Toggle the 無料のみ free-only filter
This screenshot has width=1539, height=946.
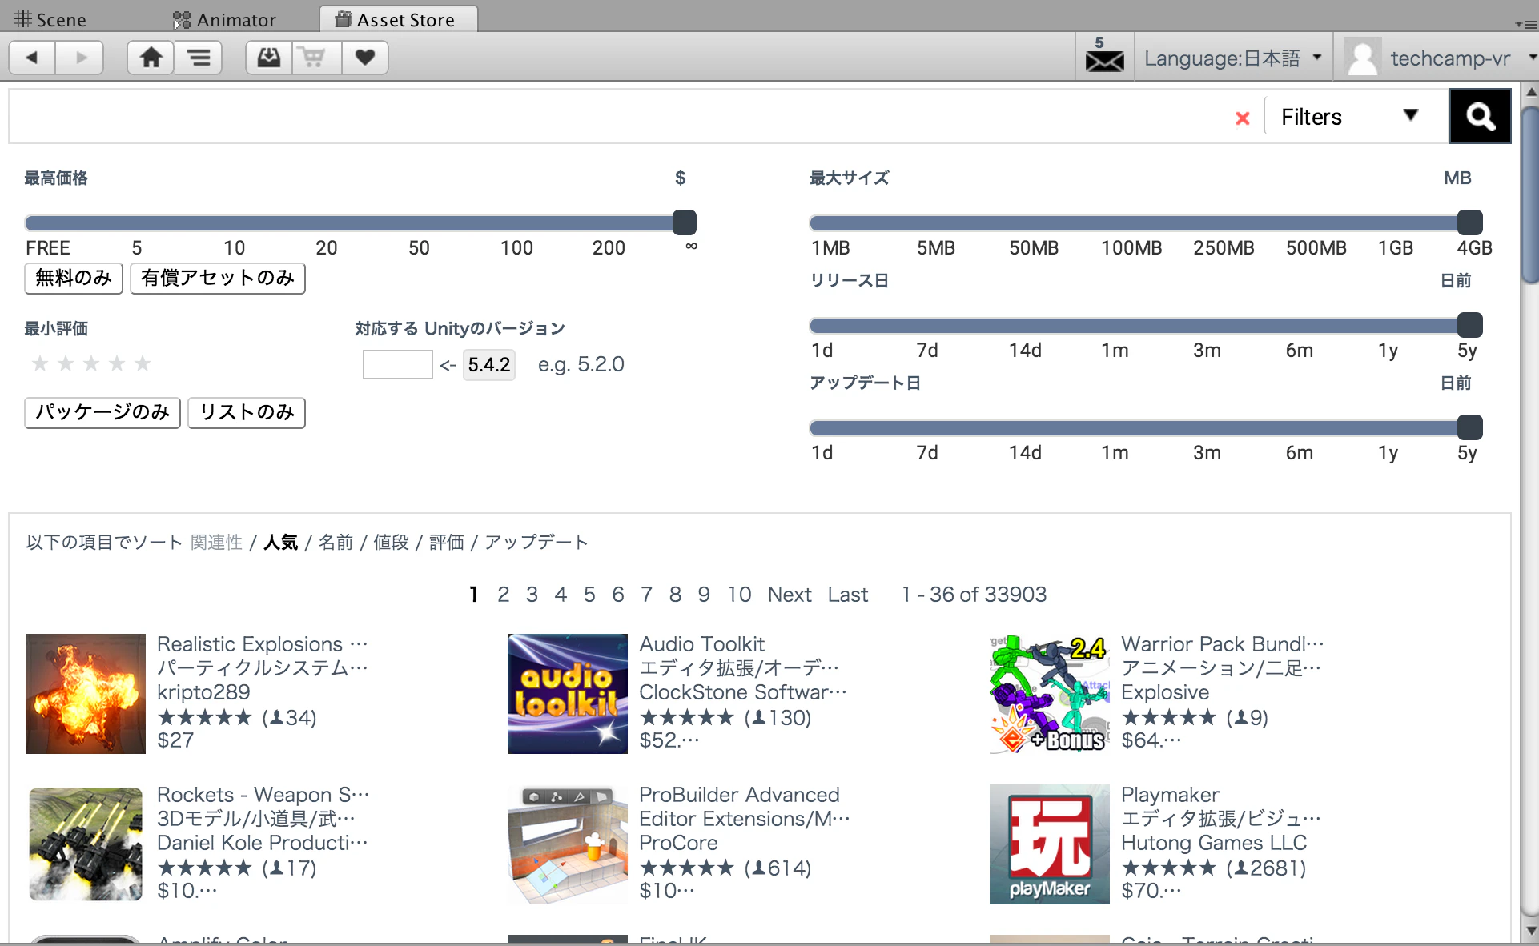[x=74, y=278]
